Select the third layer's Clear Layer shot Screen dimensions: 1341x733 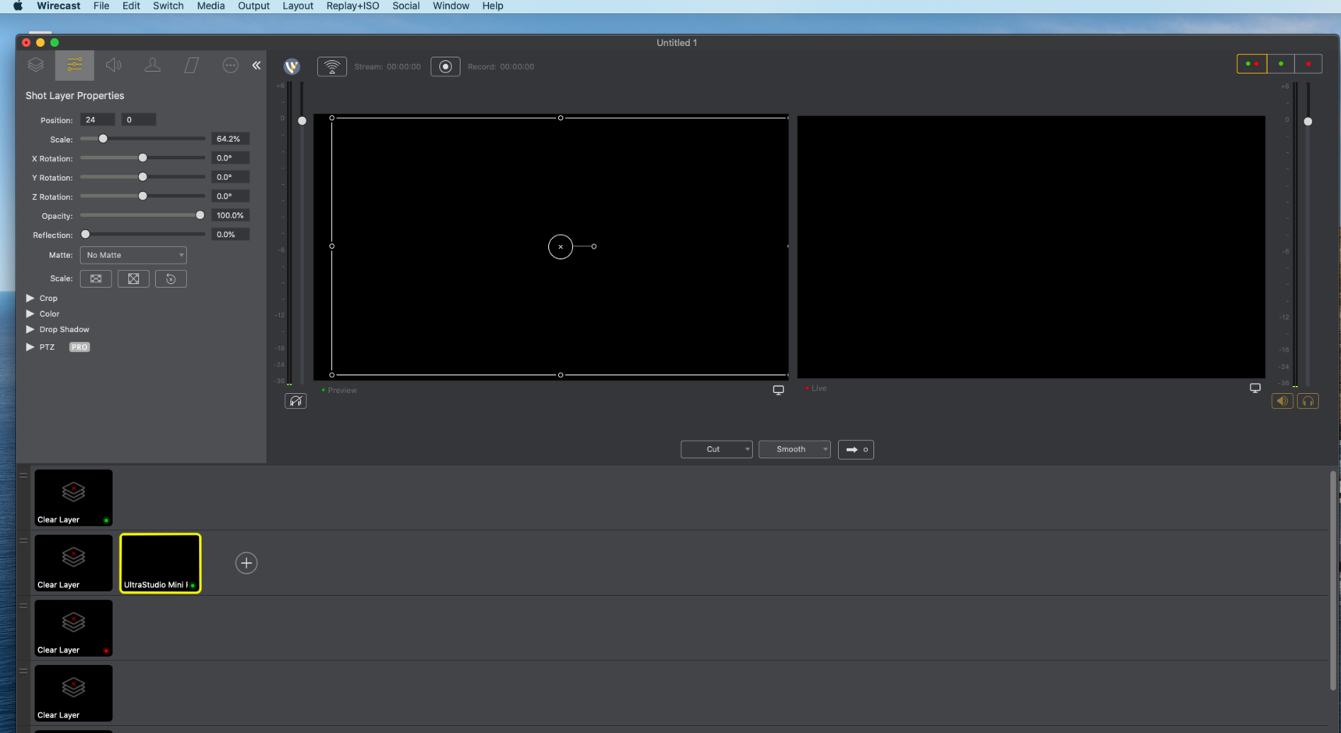(x=73, y=628)
